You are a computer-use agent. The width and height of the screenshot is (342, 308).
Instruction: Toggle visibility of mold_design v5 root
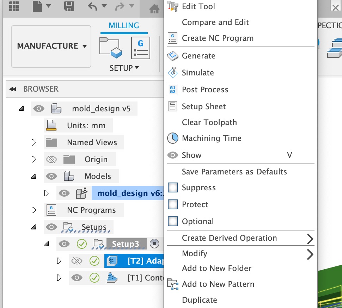click(39, 108)
